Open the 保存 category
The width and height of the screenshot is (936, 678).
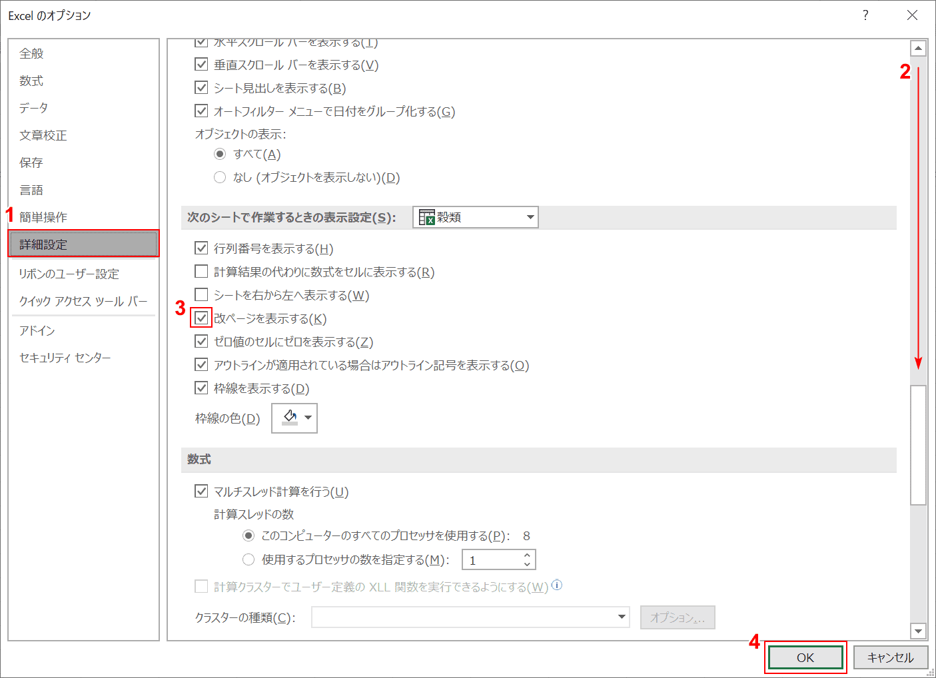click(x=84, y=163)
